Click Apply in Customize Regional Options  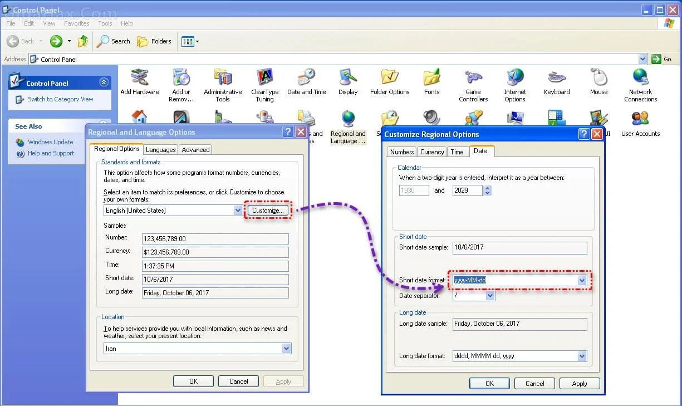coord(579,383)
